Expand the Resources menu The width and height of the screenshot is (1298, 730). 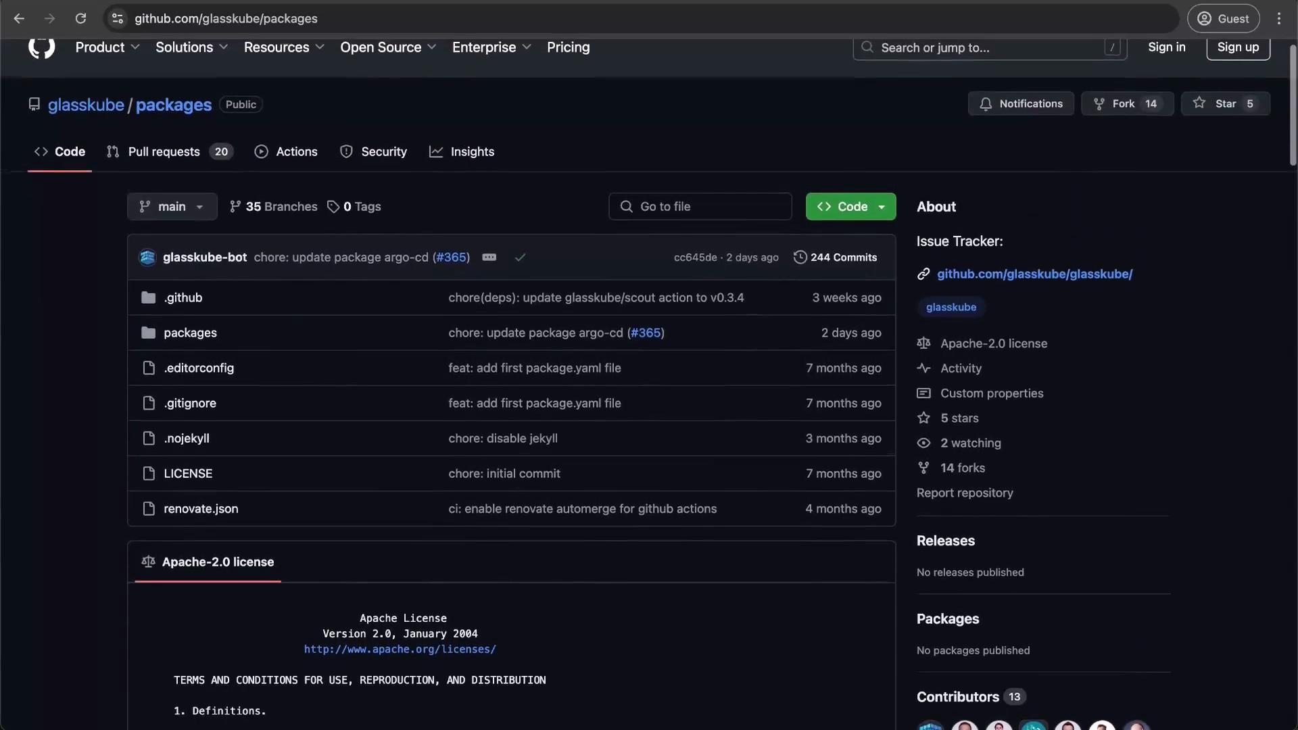click(284, 47)
